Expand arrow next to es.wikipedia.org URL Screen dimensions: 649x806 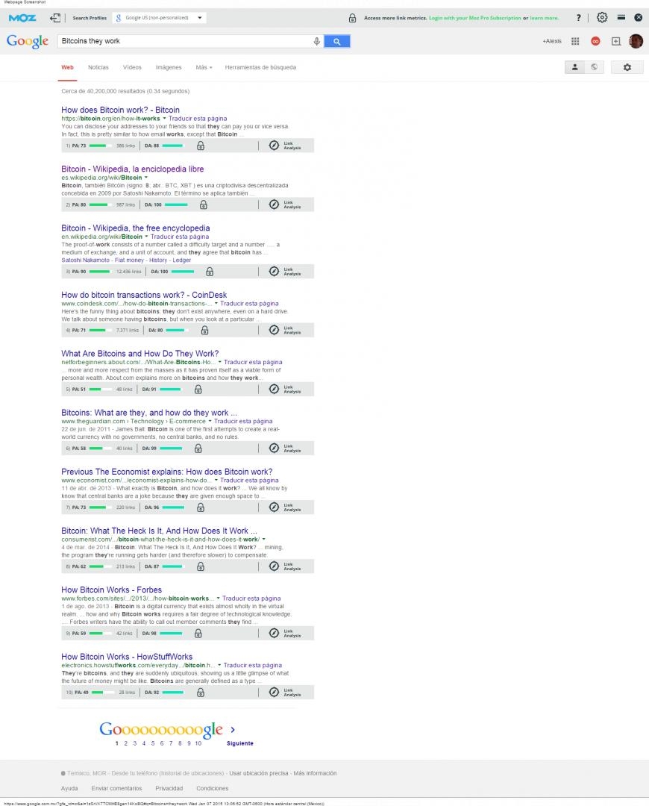(x=146, y=178)
